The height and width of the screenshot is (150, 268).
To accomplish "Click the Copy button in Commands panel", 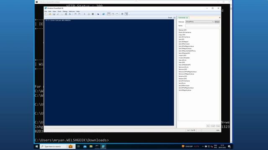I will point(218,126).
